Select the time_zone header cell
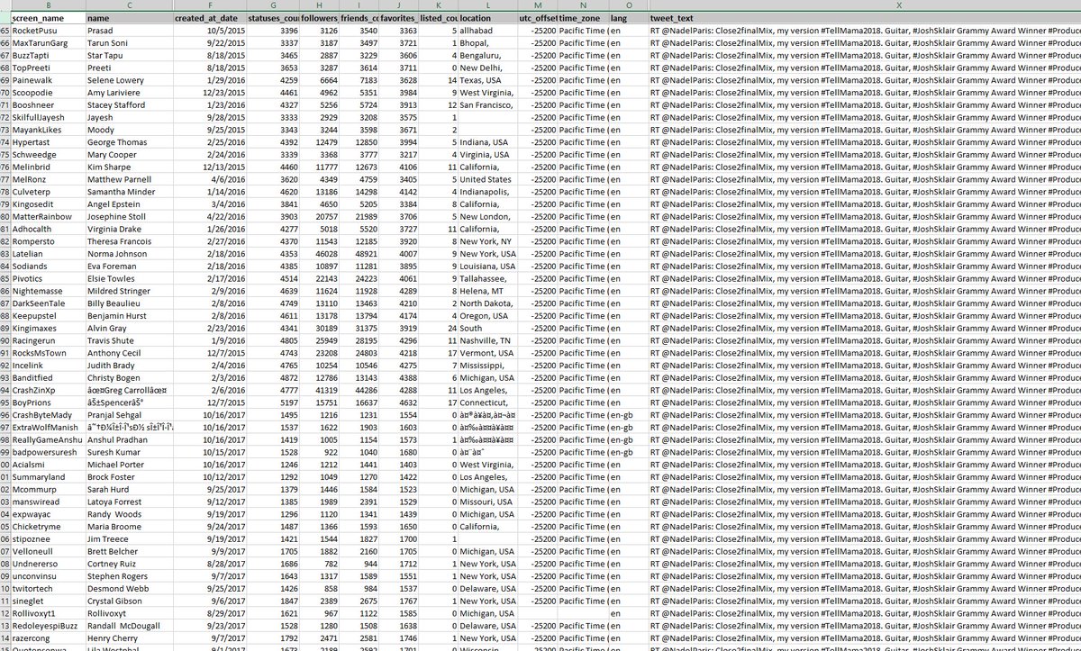 point(582,18)
